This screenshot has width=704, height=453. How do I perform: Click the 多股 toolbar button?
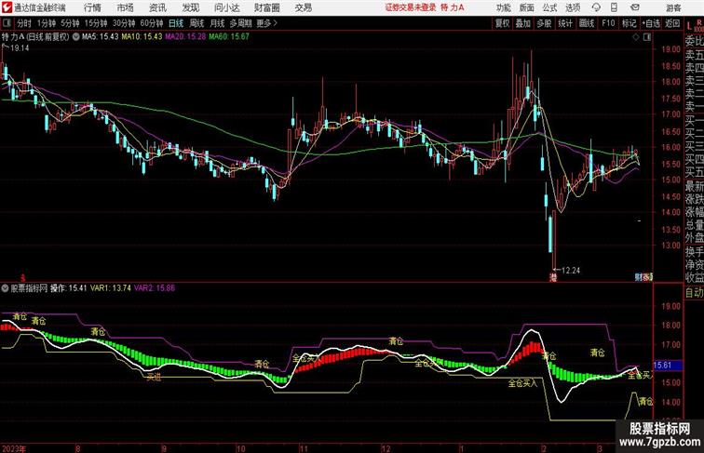click(x=544, y=23)
